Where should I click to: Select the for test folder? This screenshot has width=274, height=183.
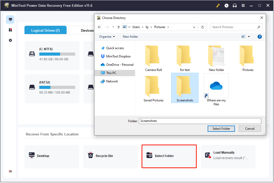pyautogui.click(x=185, y=58)
